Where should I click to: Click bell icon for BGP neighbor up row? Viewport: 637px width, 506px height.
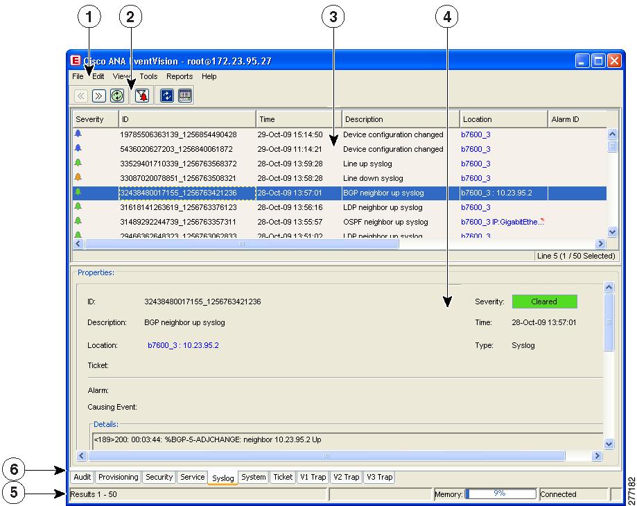(78, 192)
